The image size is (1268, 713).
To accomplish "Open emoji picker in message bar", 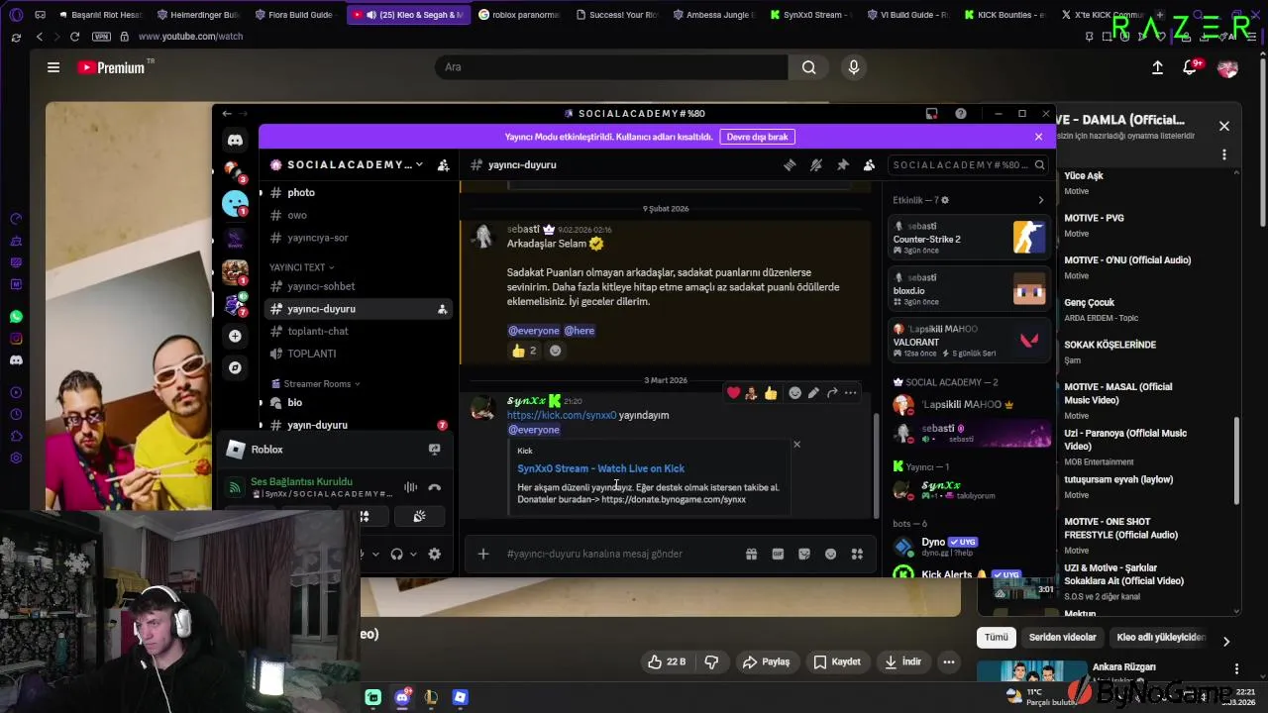I will click(831, 554).
